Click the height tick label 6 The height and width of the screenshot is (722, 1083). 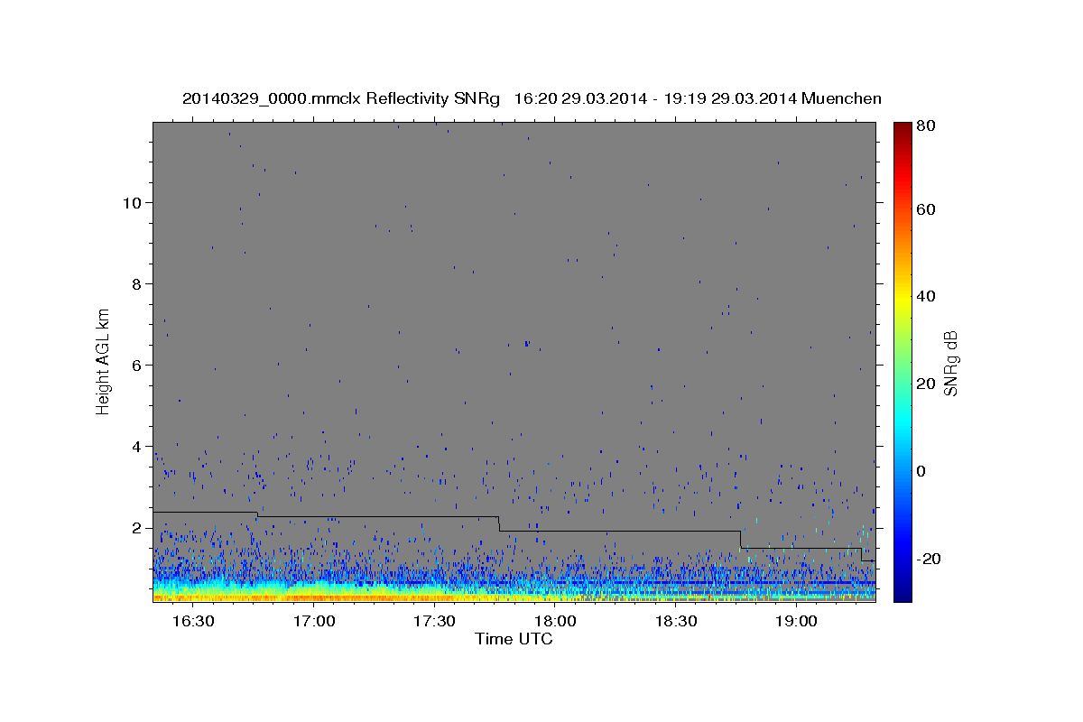click(x=136, y=366)
